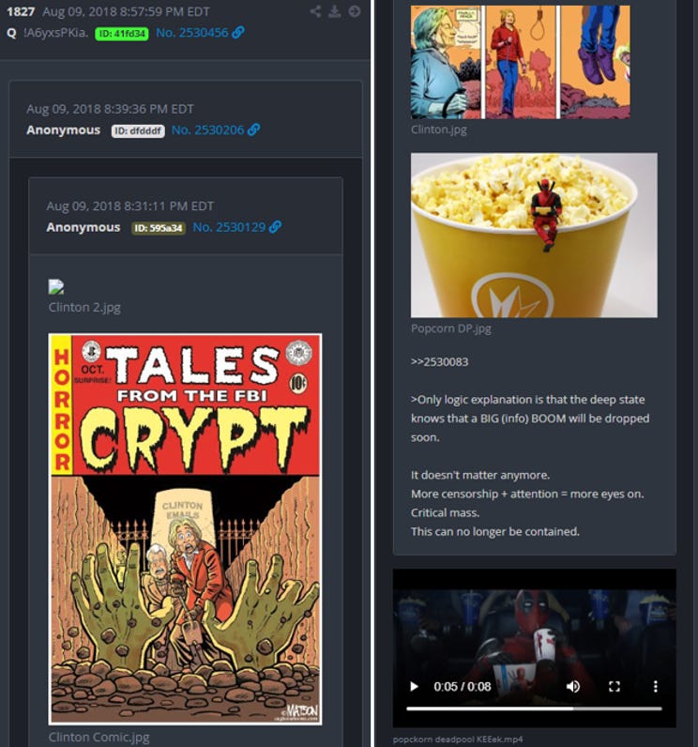Click the Clinton Comic.jpg filename
This screenshot has width=698, height=747.
(x=99, y=737)
